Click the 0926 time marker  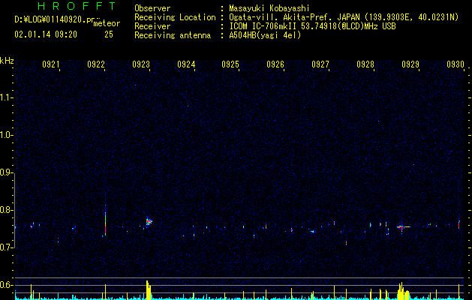275,64
